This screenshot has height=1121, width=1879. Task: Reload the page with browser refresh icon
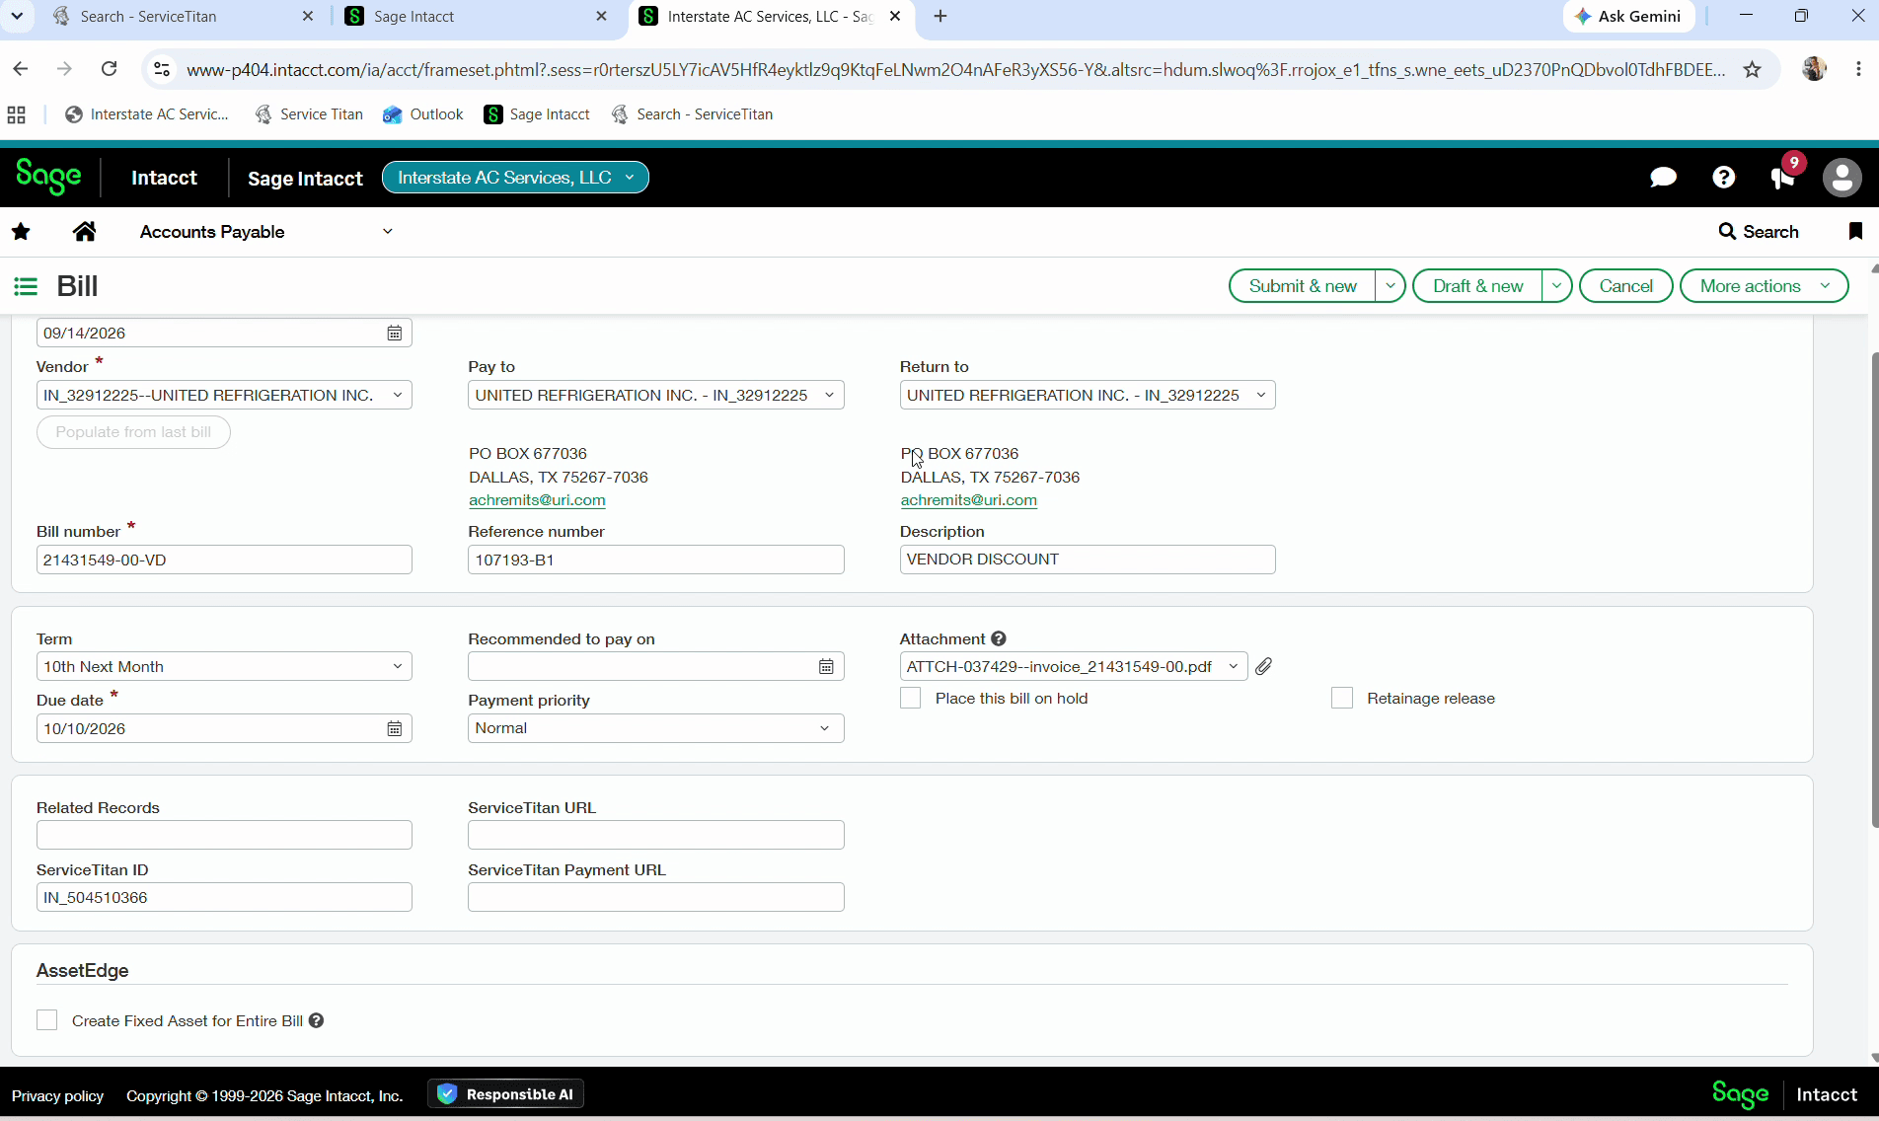click(110, 69)
